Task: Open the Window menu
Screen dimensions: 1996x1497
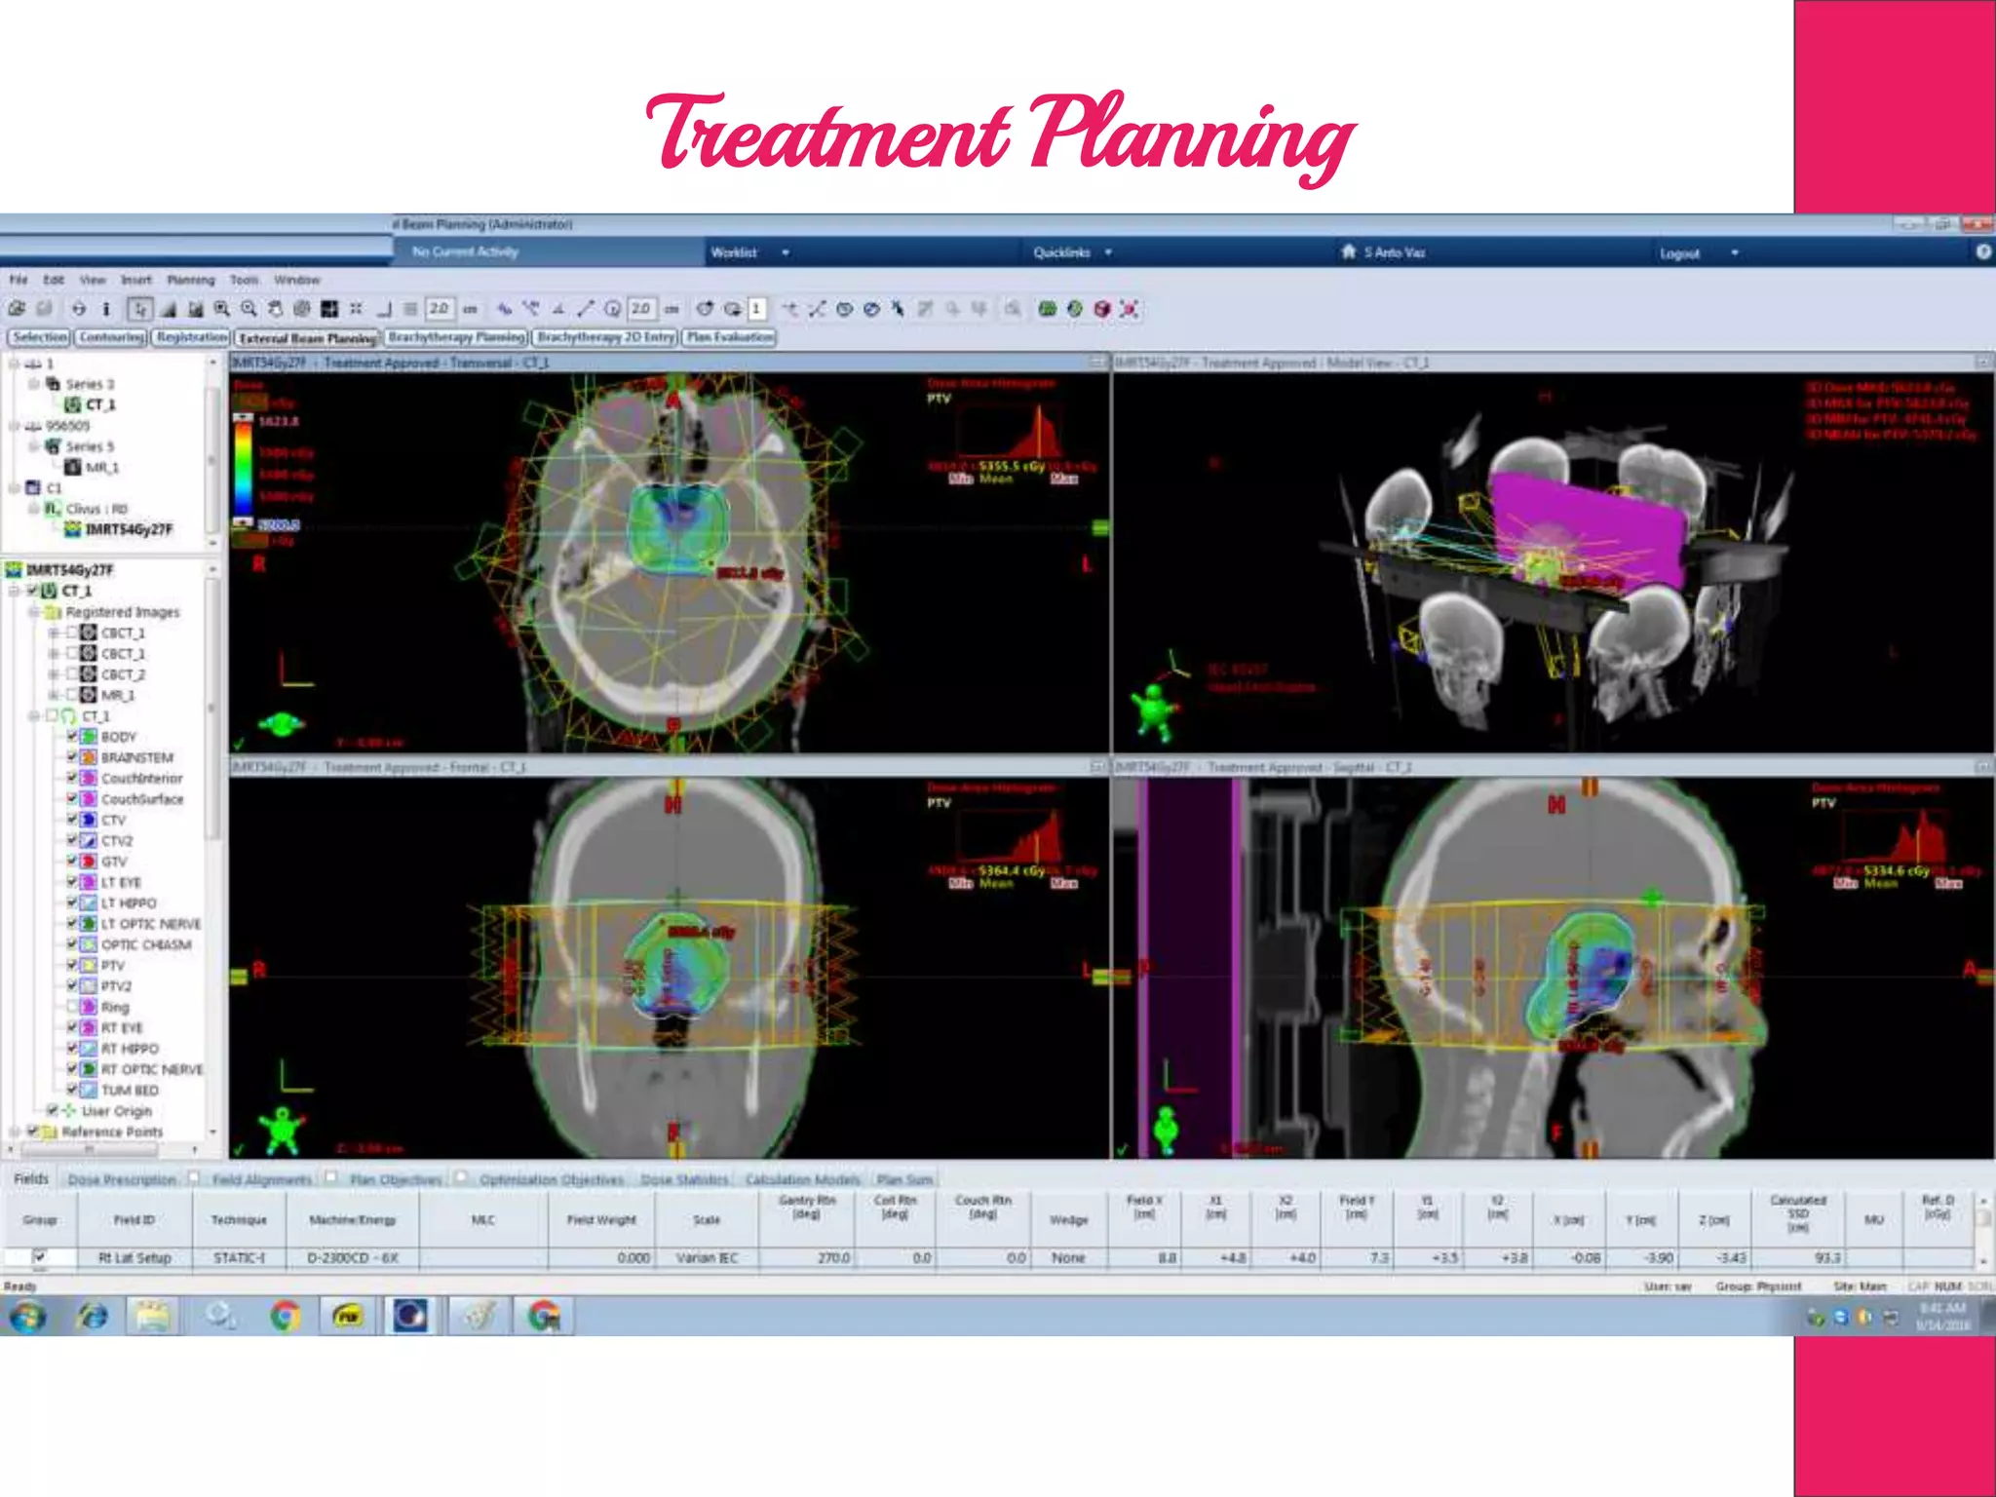Action: click(x=297, y=280)
